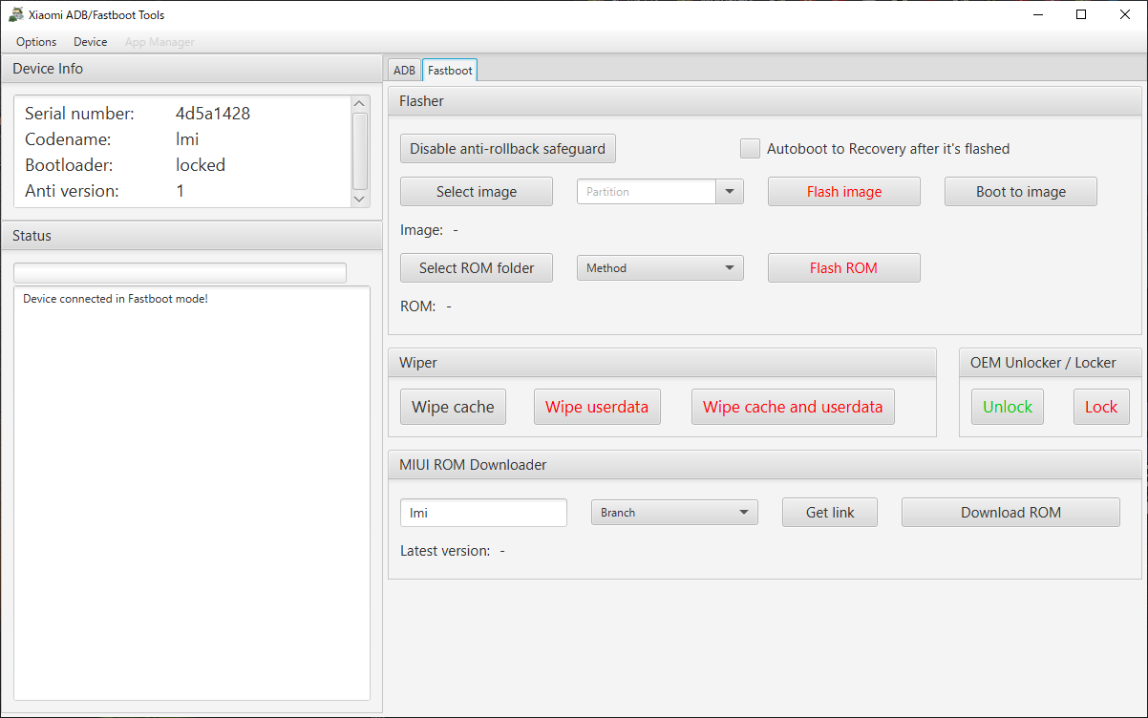Click the Select ROM folder button
Image resolution: width=1148 pixels, height=718 pixels.
point(477,268)
